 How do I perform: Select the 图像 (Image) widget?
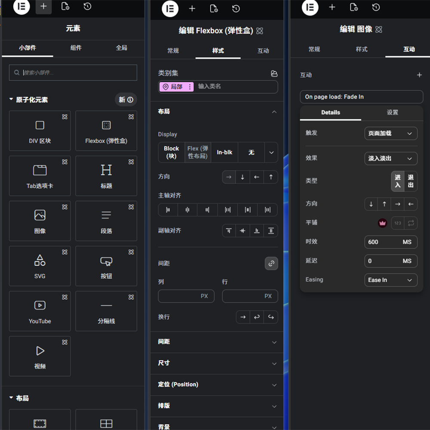(40, 221)
